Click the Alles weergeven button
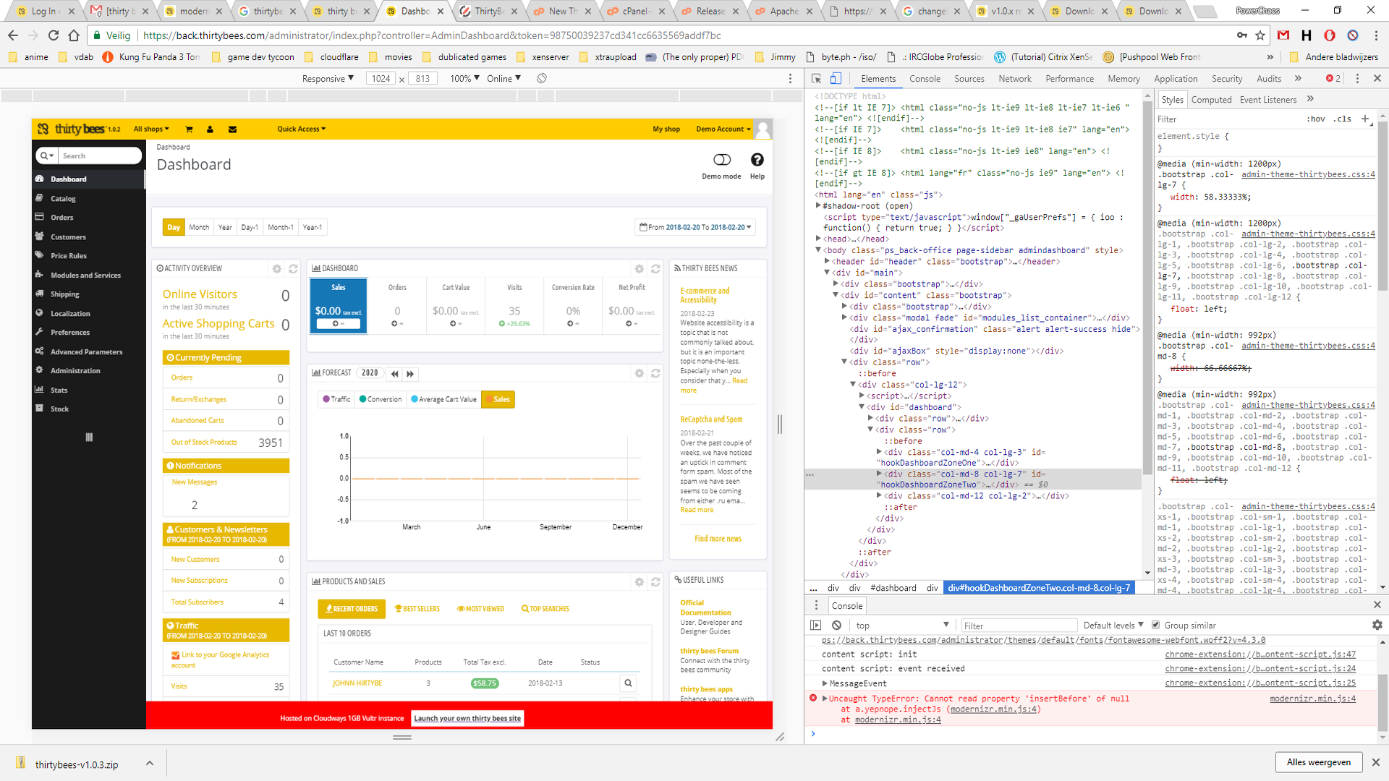The image size is (1389, 781). pyautogui.click(x=1317, y=762)
